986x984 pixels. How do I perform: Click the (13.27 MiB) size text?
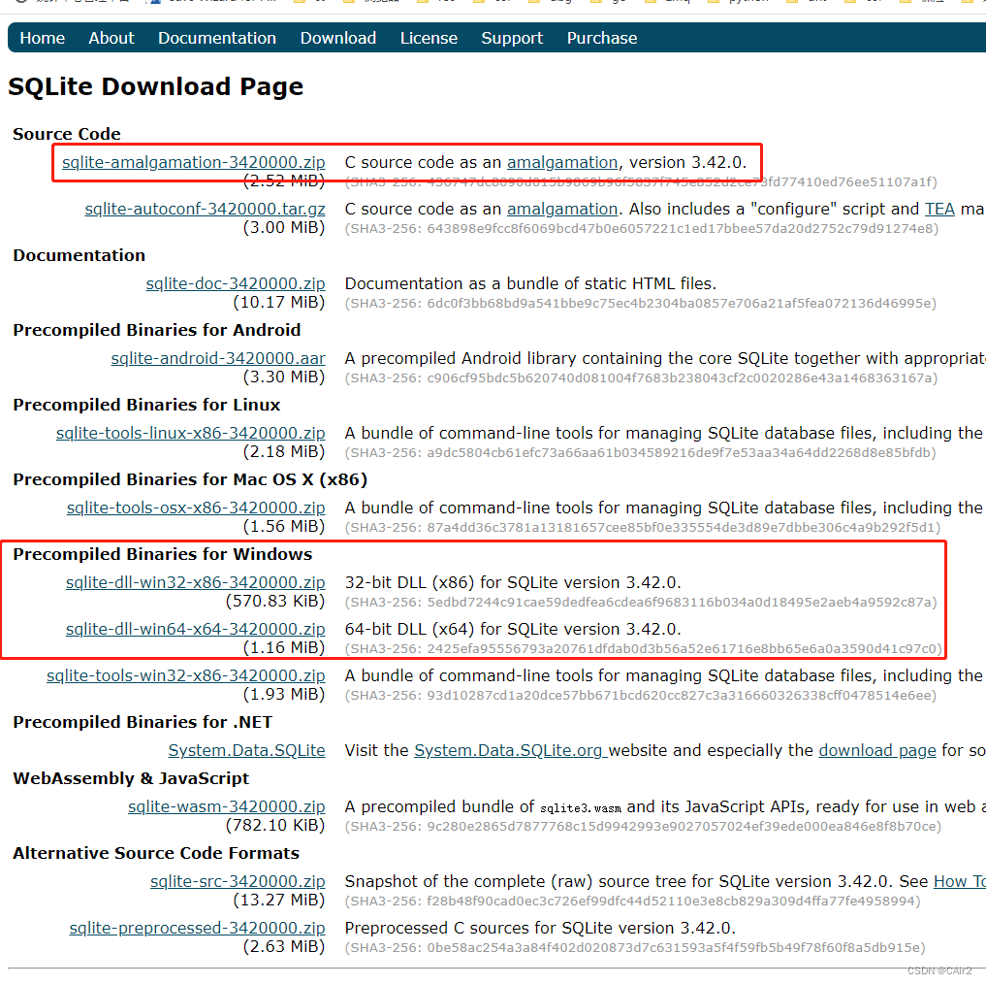[278, 901]
